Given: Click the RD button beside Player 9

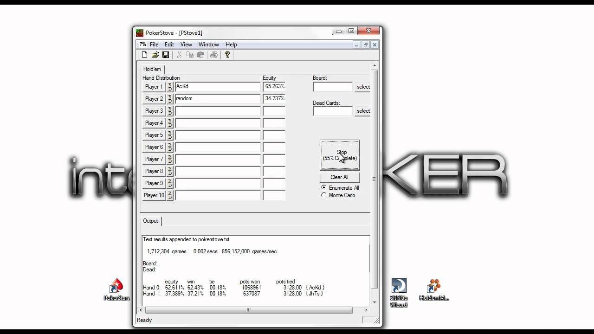Looking at the screenshot, I should 170,183.
